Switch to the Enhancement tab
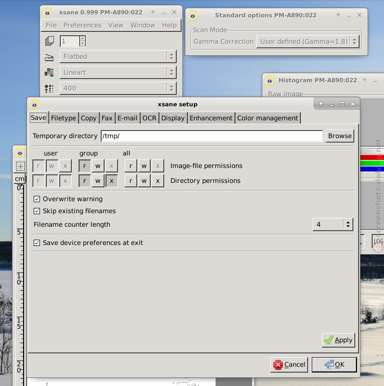Viewport: 384px width, 386px height. [x=211, y=118]
